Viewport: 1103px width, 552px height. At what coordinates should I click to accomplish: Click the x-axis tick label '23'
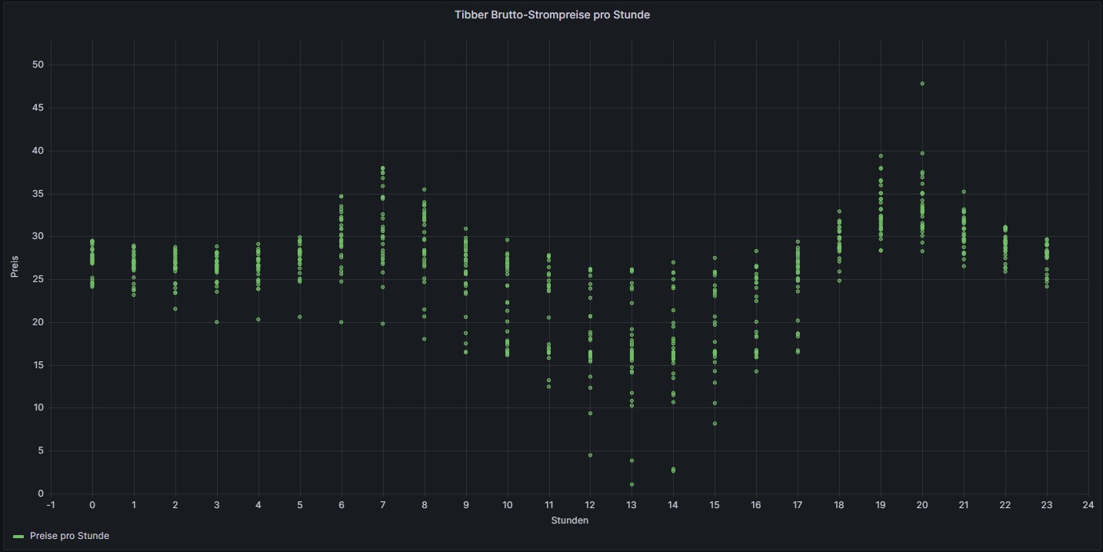pos(1046,505)
